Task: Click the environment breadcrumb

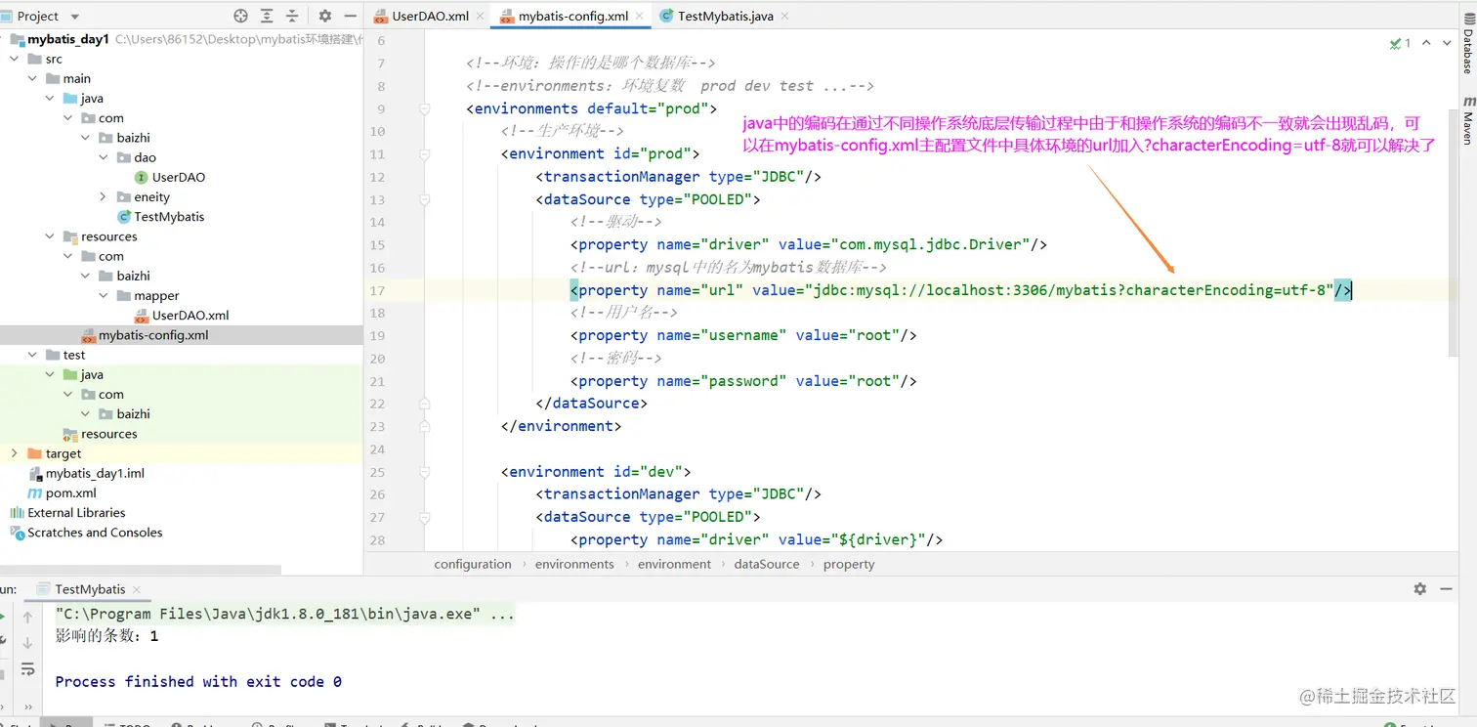Action: pyautogui.click(x=674, y=564)
